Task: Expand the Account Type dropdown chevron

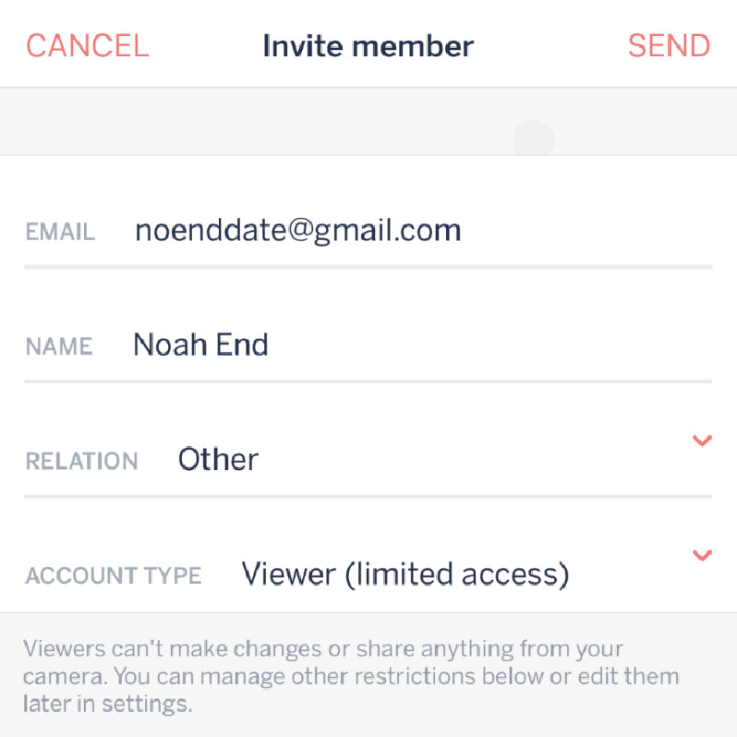Action: [702, 555]
